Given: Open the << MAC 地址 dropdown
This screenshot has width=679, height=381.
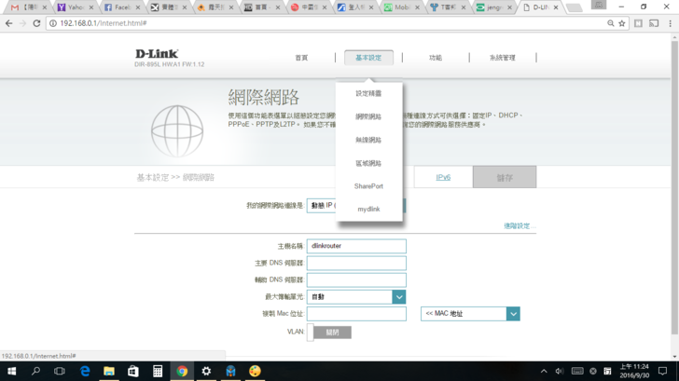Looking at the screenshot, I should tap(512, 314).
